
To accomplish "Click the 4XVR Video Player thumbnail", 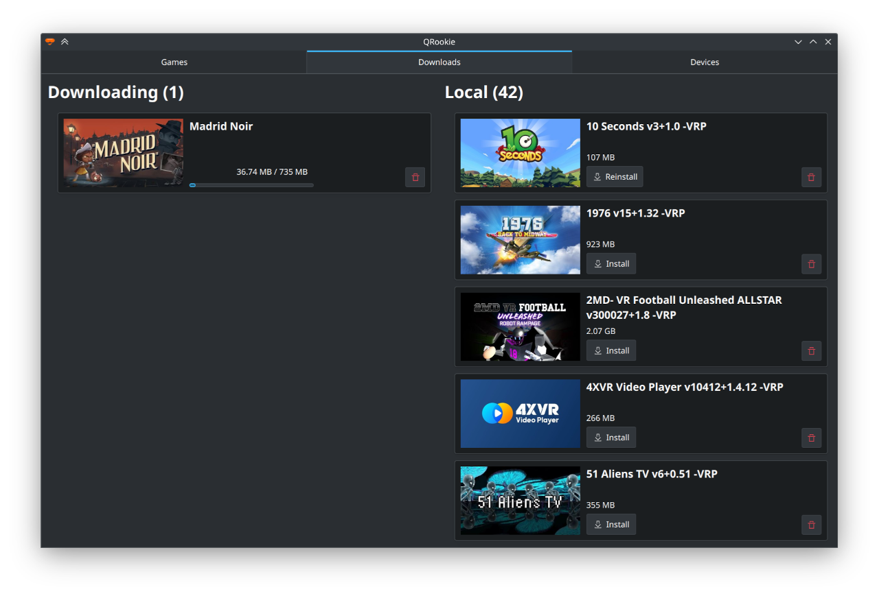I will (521, 414).
